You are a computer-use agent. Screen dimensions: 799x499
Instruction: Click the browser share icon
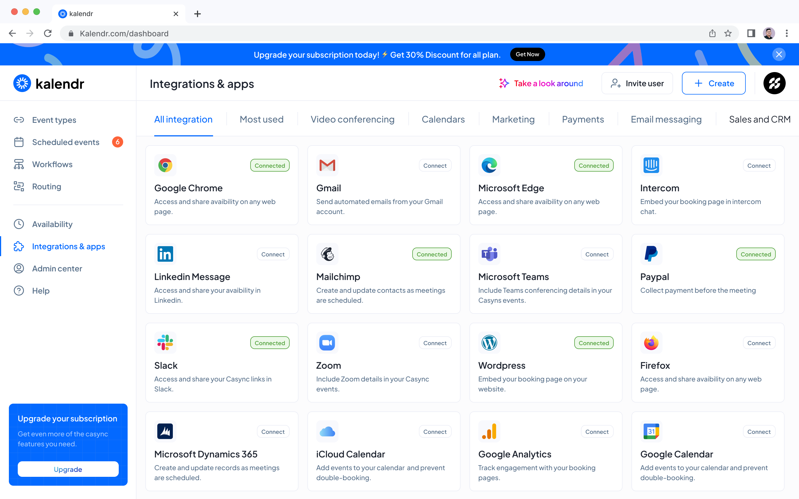tap(712, 33)
